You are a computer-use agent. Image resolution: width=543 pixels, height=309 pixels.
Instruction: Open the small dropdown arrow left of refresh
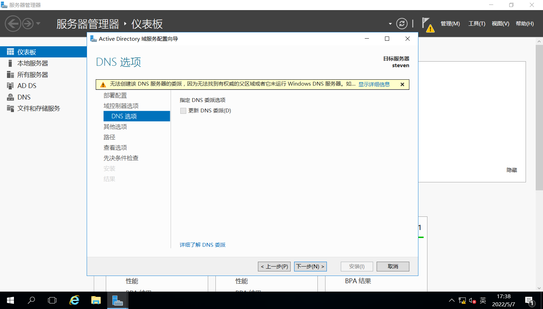390,24
